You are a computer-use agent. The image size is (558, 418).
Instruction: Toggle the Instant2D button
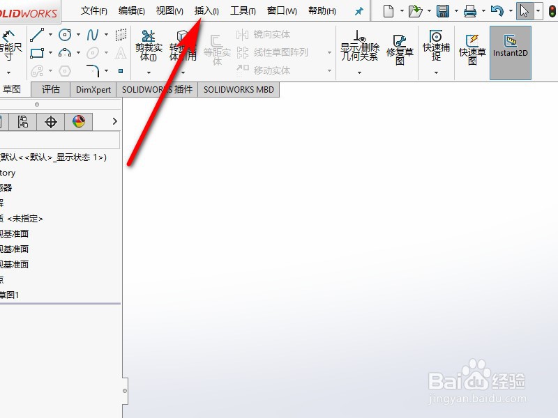[511, 53]
